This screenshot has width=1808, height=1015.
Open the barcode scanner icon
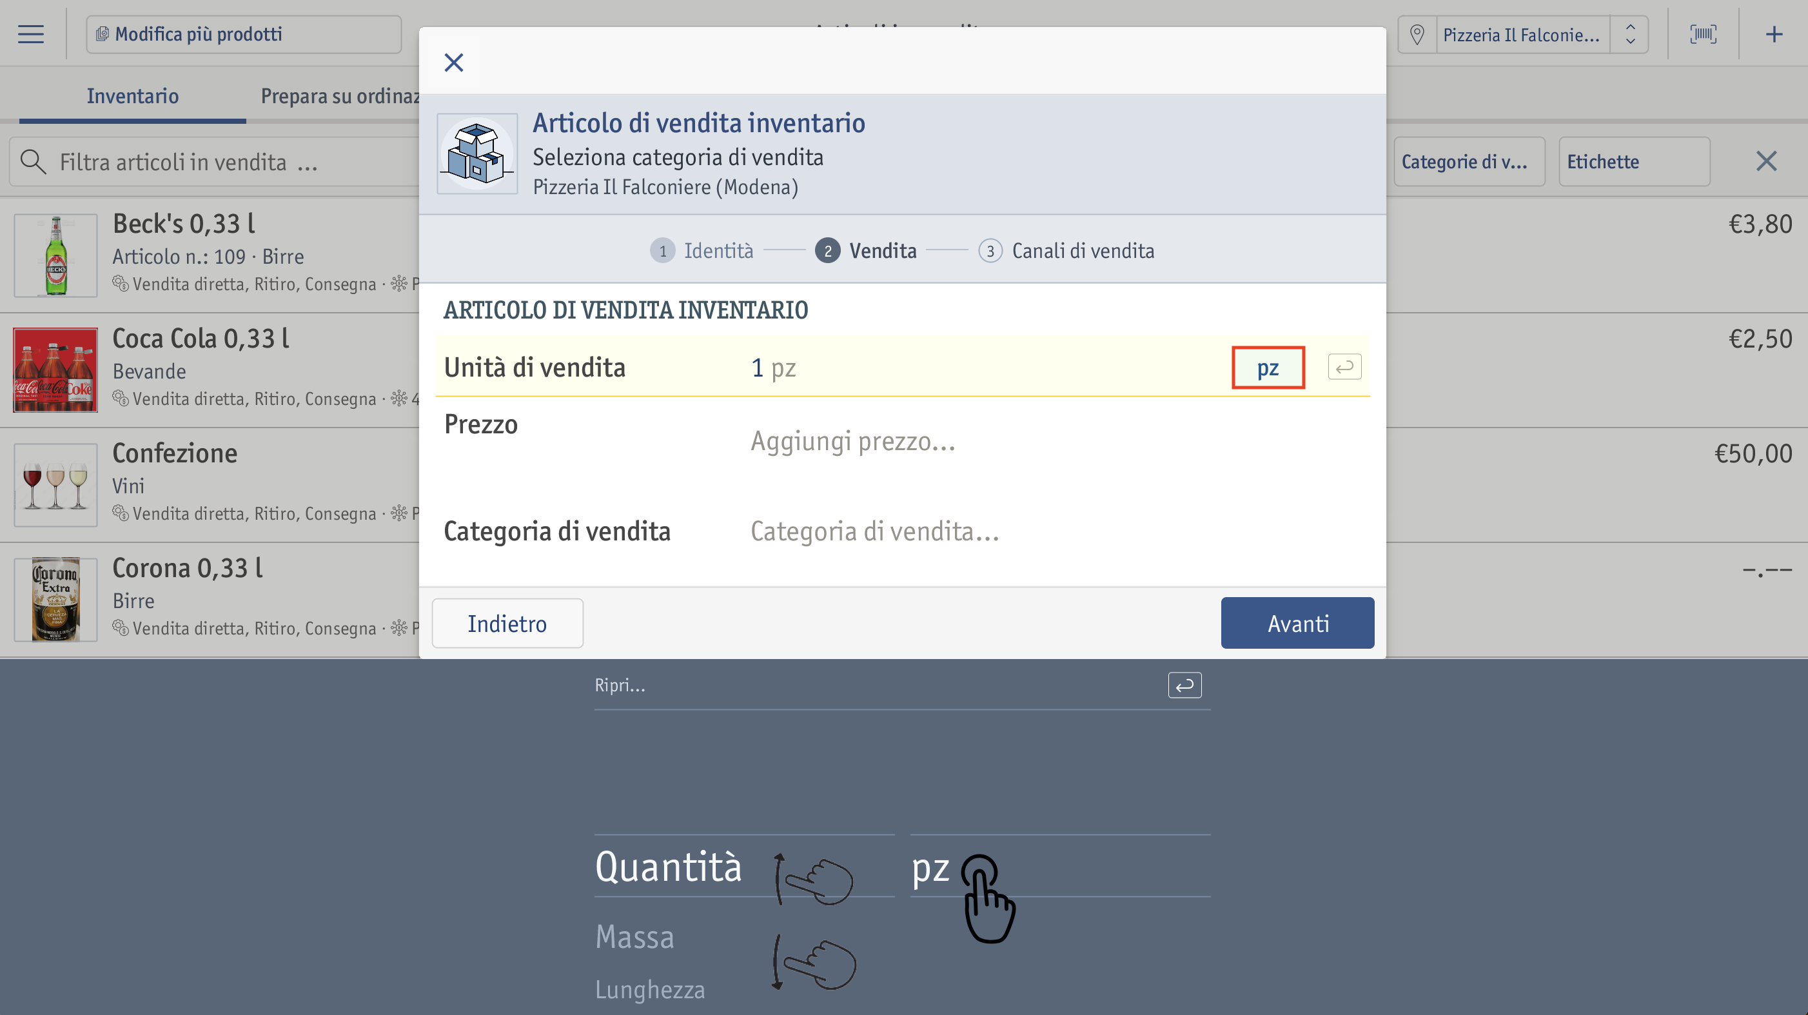[1703, 34]
